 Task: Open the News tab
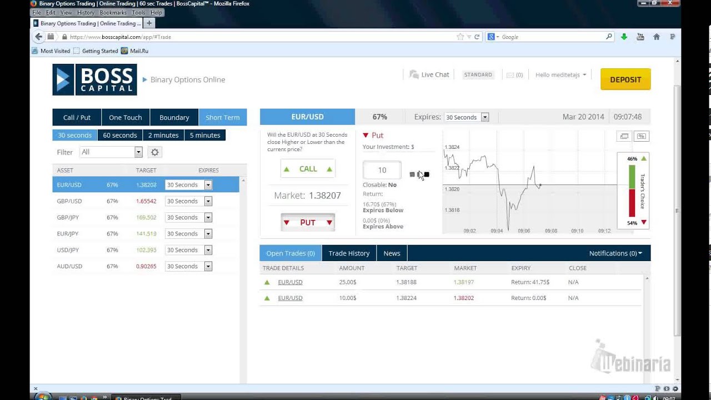392,253
